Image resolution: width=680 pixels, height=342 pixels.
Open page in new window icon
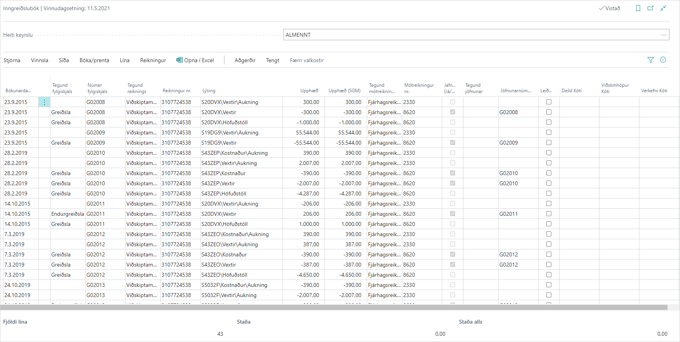[651, 8]
